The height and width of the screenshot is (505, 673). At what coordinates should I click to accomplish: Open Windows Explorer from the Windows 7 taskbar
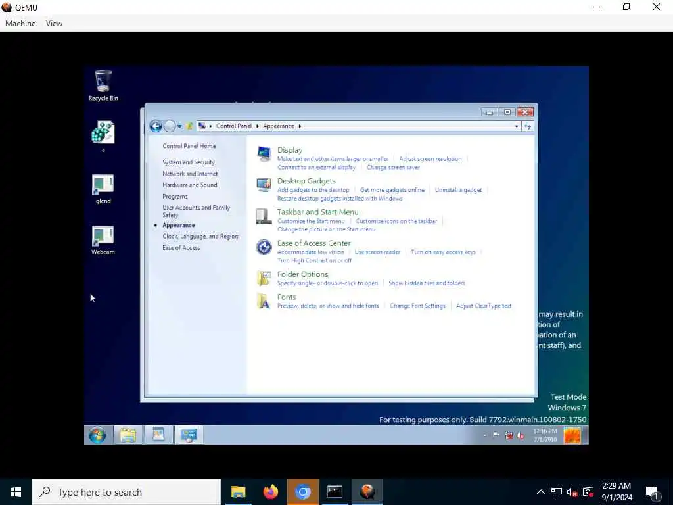[x=128, y=435]
